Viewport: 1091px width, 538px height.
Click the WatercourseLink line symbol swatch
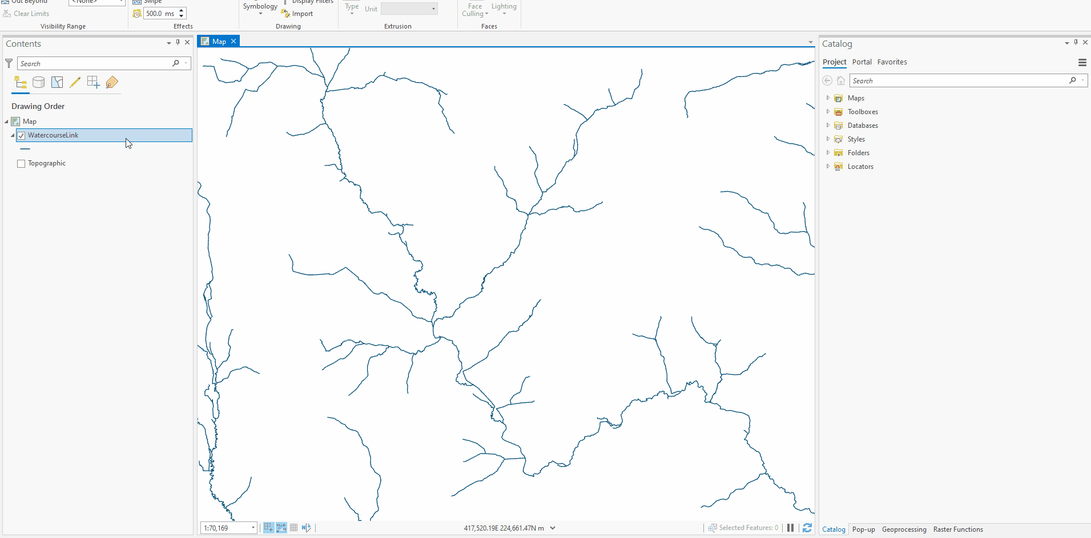click(24, 149)
